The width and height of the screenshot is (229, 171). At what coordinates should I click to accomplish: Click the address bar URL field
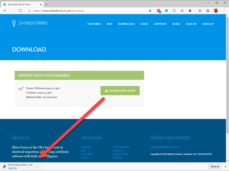coord(86,11)
